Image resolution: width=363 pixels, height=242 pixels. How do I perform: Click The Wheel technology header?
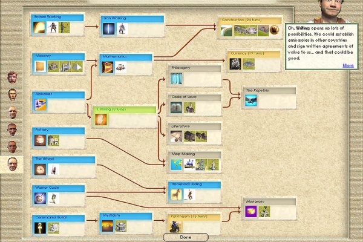click(x=64, y=160)
